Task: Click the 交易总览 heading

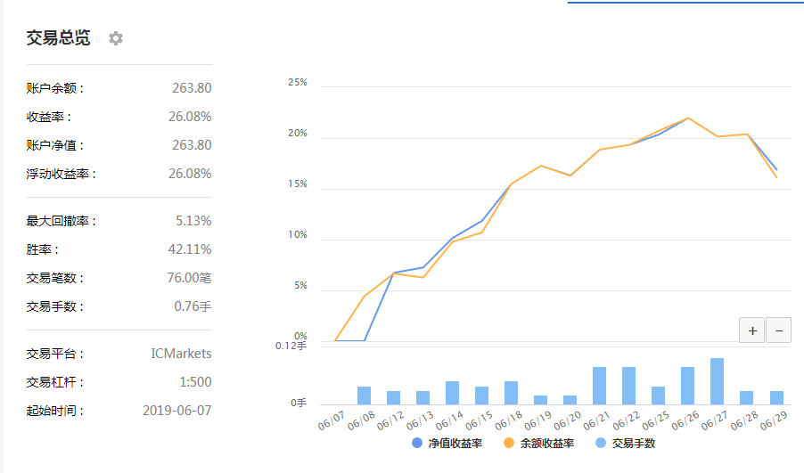Action: [x=58, y=38]
